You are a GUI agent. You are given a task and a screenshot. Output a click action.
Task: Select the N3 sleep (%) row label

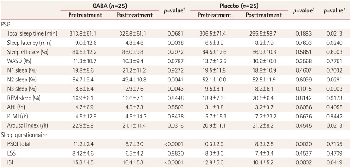tap(22, 89)
